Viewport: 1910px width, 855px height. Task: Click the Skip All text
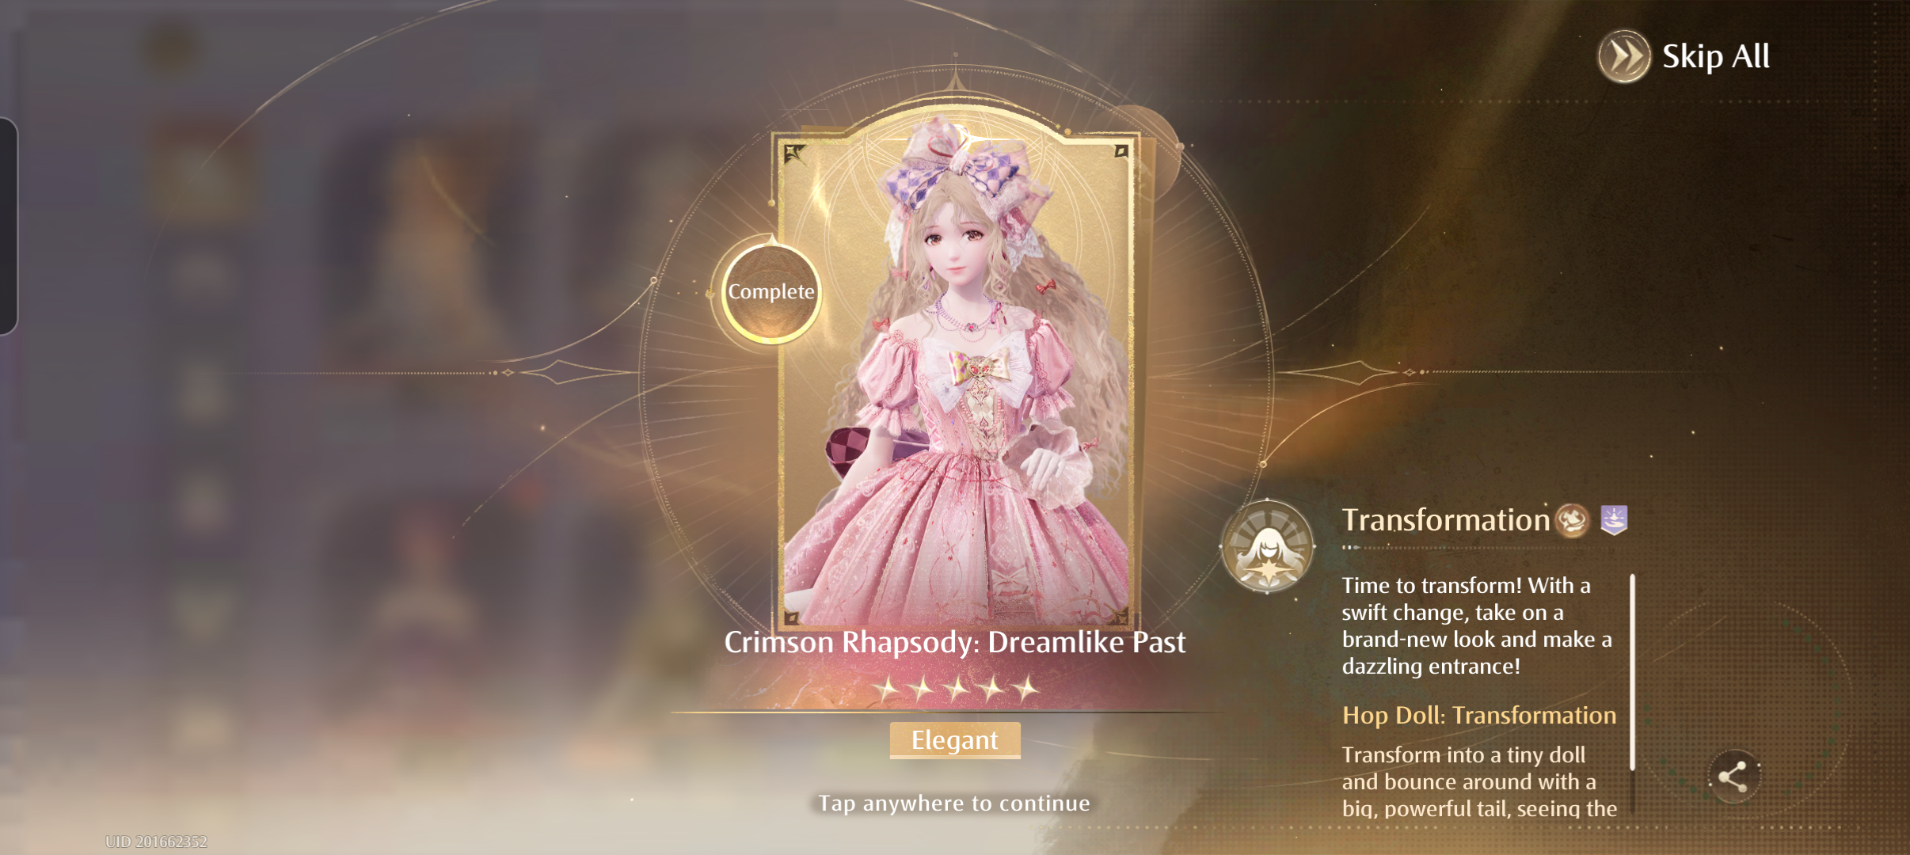tap(1716, 56)
